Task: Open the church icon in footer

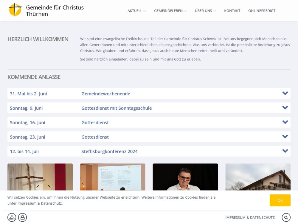Action: click(12, 217)
